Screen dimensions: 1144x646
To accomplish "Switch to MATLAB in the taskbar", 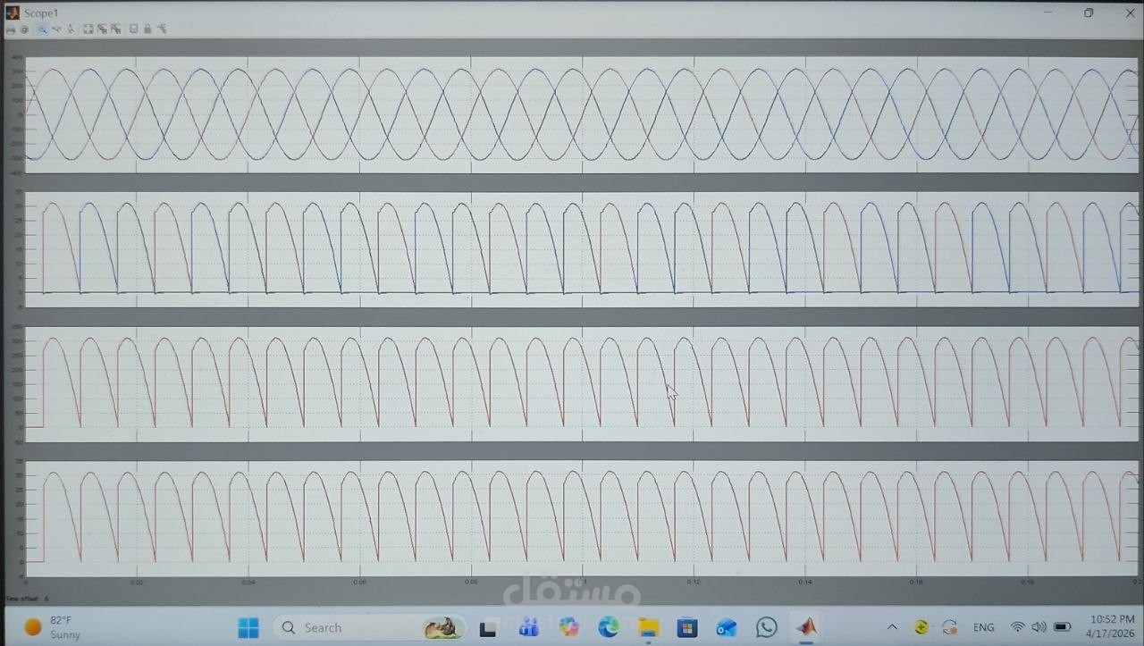I will click(806, 627).
